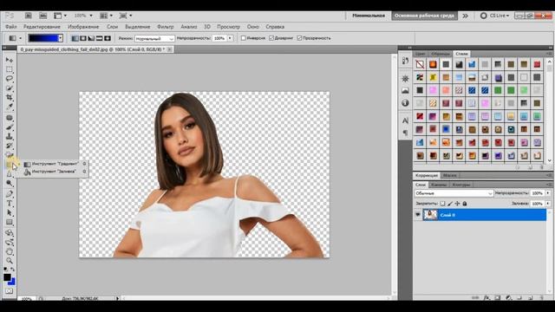This screenshot has height=312, width=555.
Task: Open the layer blend mode Обычные dropdown
Action: pyautogui.click(x=454, y=193)
